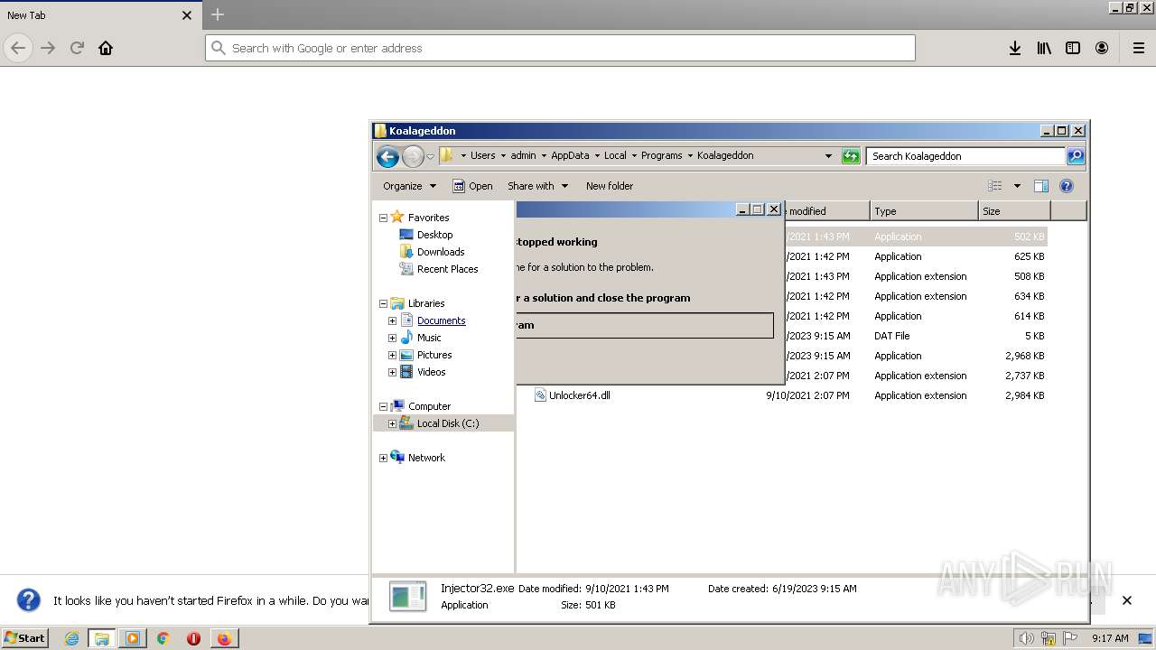Screen dimensions: 1156x650
Task: Open recent pages dropdown arrow
Action: [x=431, y=156]
